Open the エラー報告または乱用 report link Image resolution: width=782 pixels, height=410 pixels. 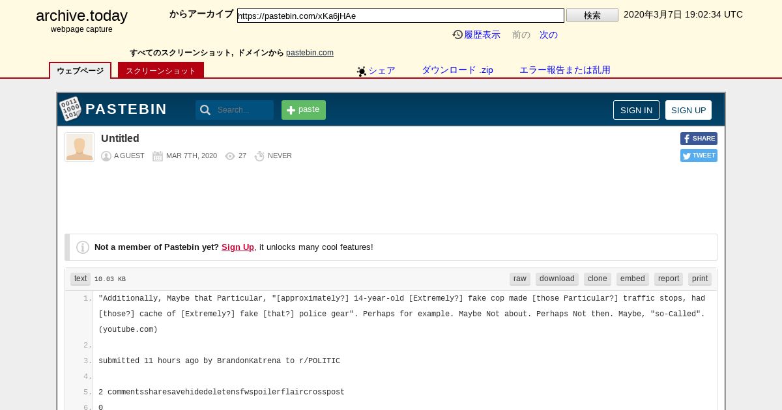tap(565, 70)
